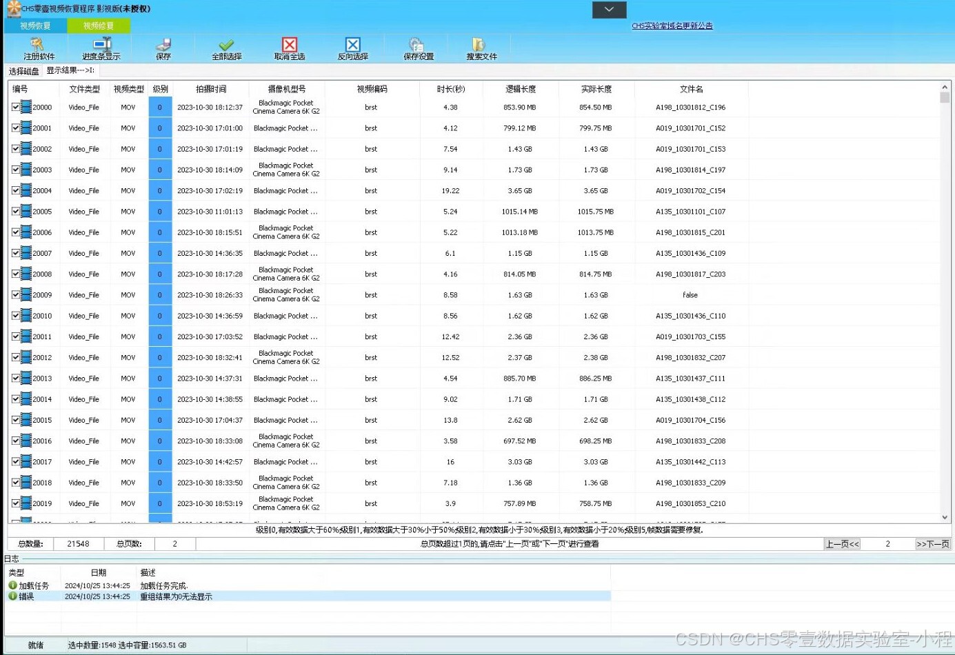This screenshot has width=955, height=655.
Task: Click the 搜索文件 toolbar icon
Action: pos(479,45)
